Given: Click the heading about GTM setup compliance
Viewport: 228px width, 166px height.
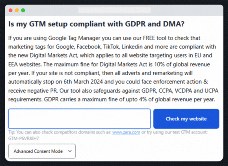Looking at the screenshot, I should pyautogui.click(x=96, y=24).
